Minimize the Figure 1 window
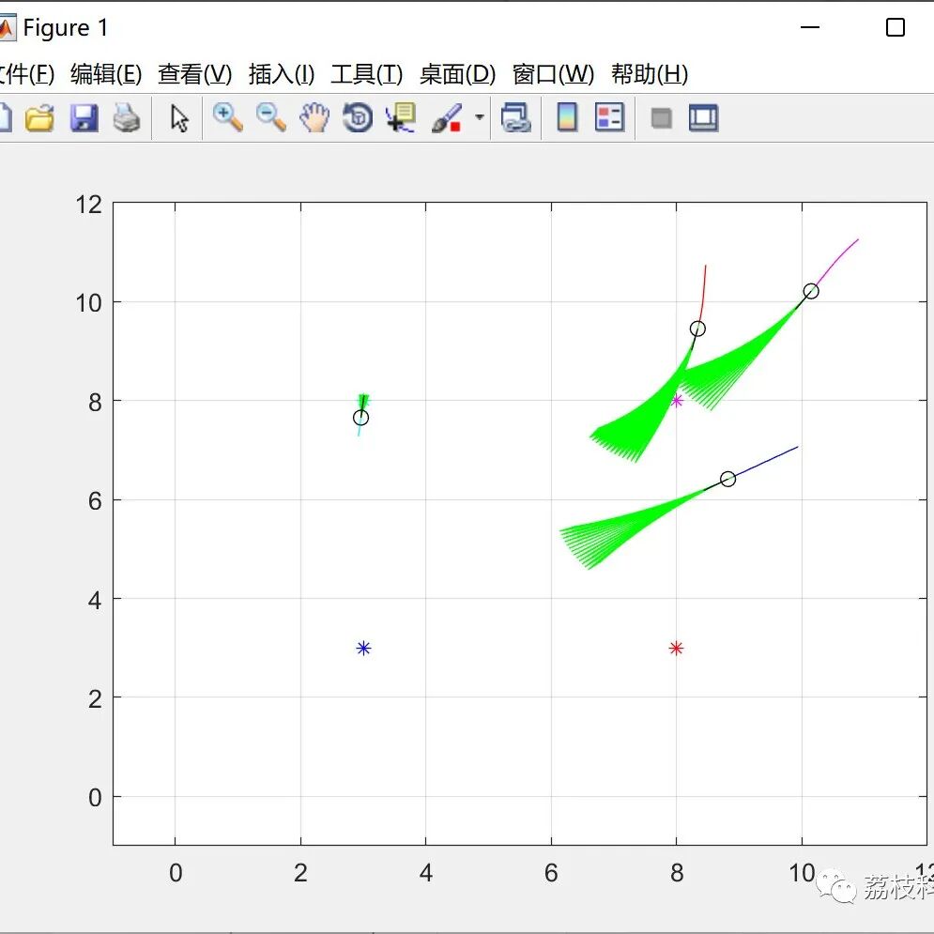Viewport: 934px width, 934px height. pos(810,27)
